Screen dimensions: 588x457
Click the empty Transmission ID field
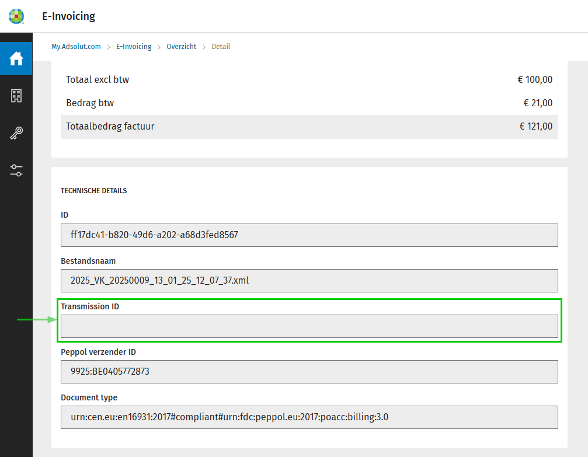[309, 326]
